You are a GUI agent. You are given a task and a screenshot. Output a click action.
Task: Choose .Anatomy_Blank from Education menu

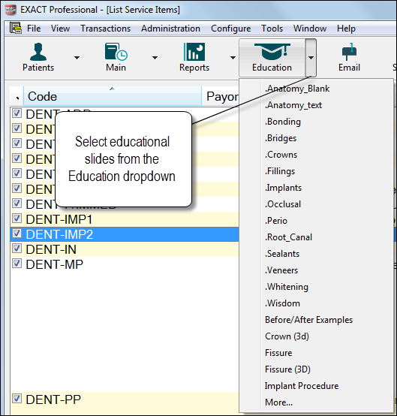coord(297,89)
